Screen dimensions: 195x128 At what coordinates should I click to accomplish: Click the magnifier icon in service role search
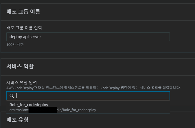tap(12, 96)
